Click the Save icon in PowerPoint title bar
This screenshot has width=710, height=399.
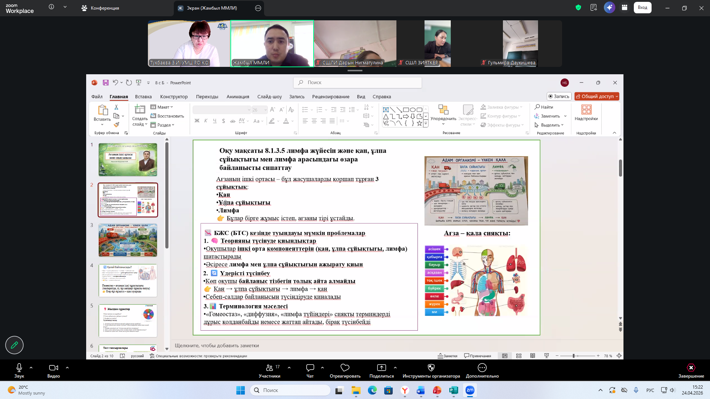coord(106,82)
